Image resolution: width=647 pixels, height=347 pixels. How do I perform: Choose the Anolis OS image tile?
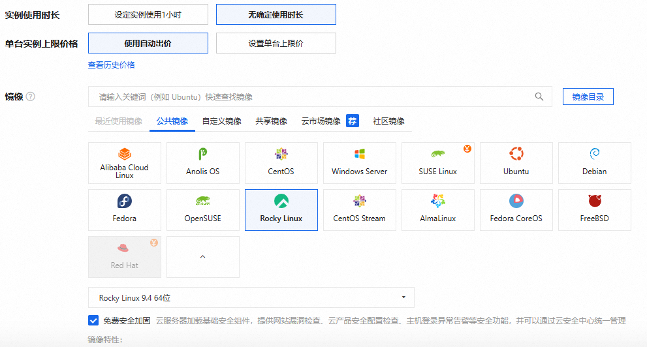pyautogui.click(x=203, y=163)
